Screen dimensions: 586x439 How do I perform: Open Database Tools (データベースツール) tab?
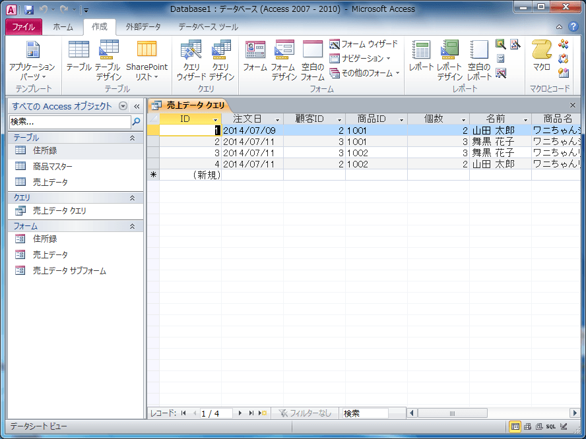[208, 27]
